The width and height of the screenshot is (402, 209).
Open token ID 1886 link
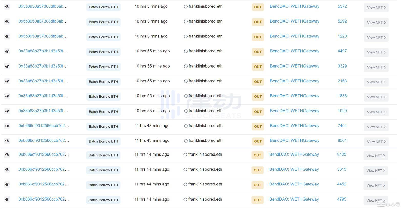pos(342,96)
